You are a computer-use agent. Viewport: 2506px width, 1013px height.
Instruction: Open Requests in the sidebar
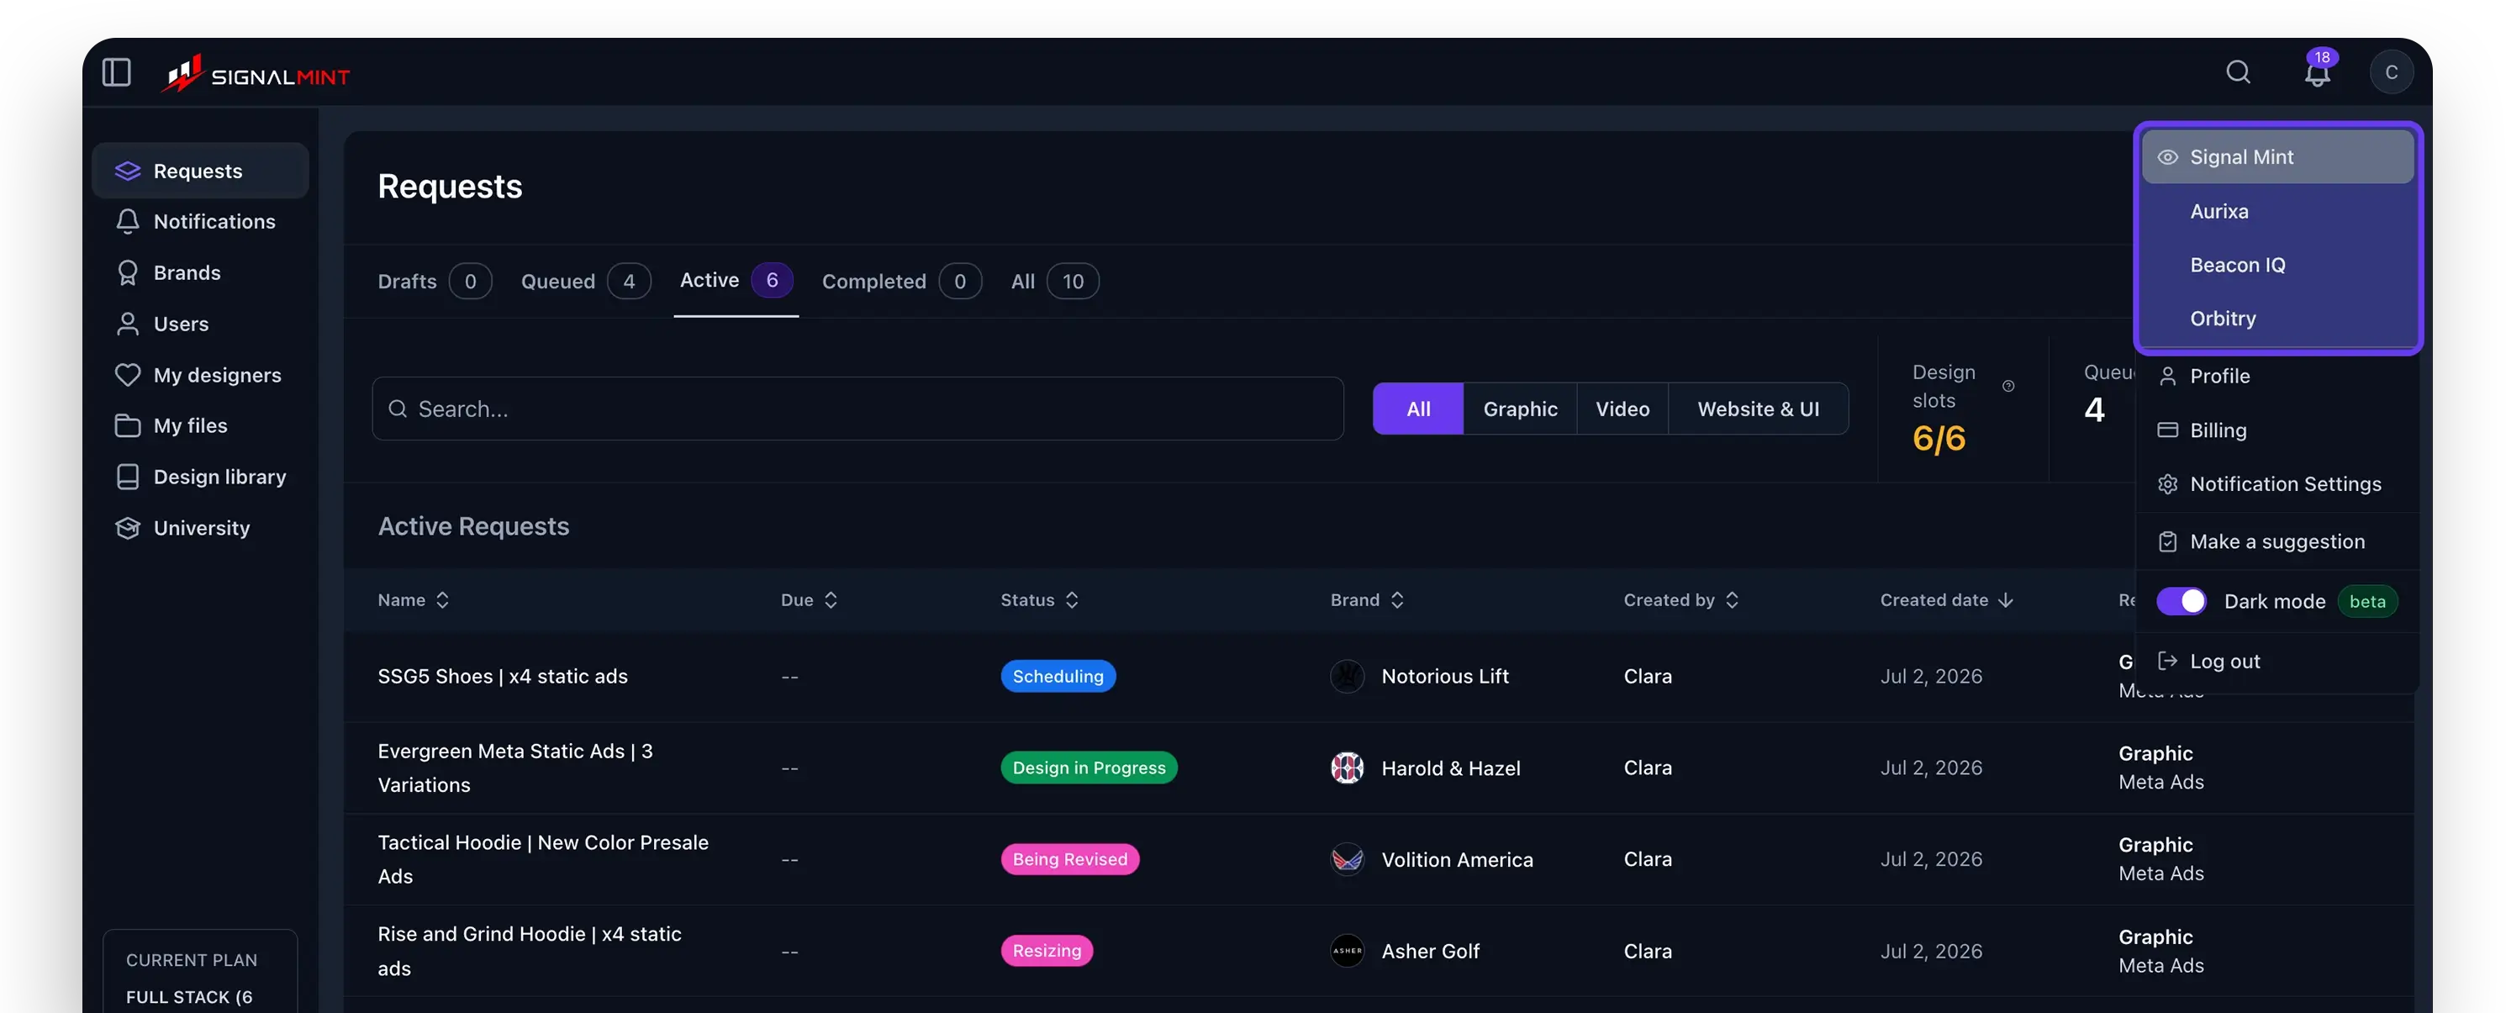199,171
